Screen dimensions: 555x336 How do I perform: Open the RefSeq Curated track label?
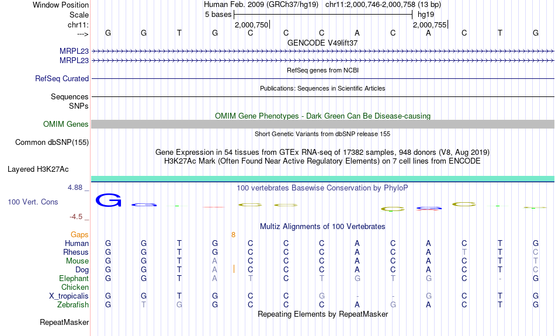point(61,79)
